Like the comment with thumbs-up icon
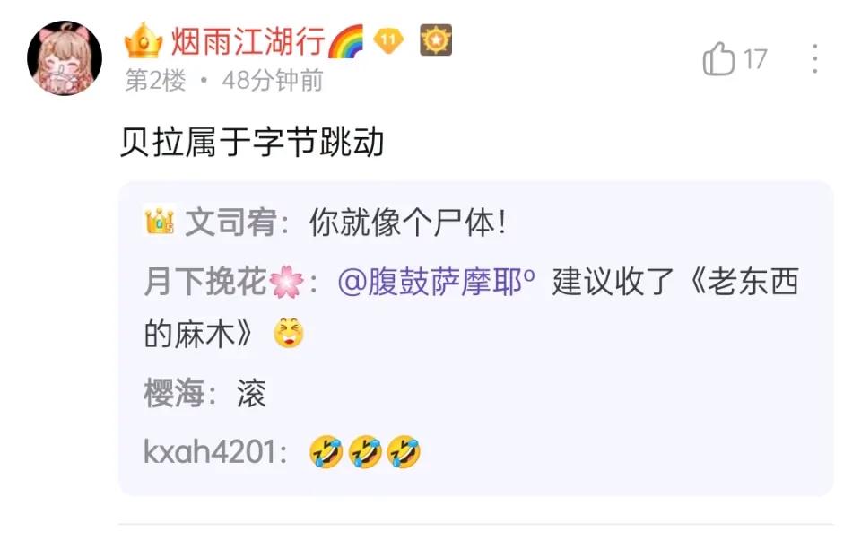The width and height of the screenshot is (861, 541). point(718,59)
